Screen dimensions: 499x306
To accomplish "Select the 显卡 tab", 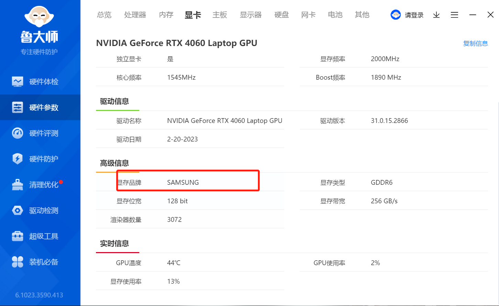I will (x=193, y=15).
